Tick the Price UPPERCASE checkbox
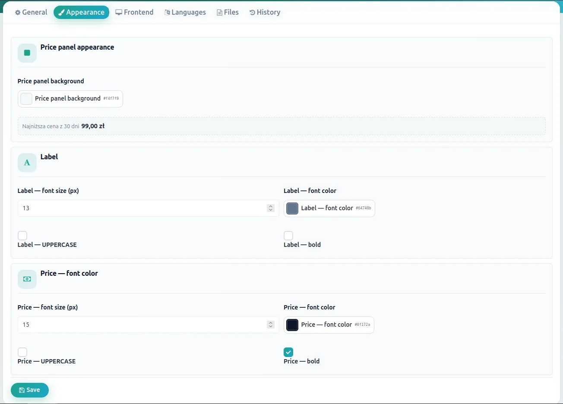Viewport: 563px width, 404px height. (x=22, y=352)
